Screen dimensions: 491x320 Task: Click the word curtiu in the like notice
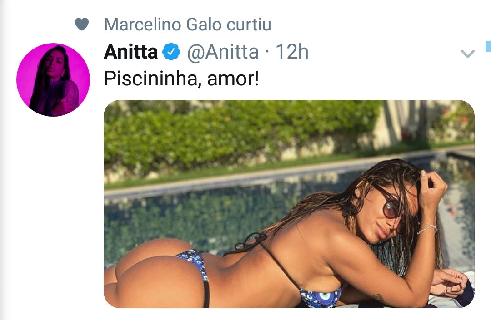[249, 25]
